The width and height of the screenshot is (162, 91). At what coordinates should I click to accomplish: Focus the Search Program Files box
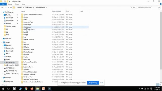(x=148, y=8)
